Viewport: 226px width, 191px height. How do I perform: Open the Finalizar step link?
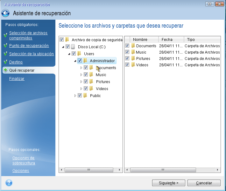[x=17, y=79]
